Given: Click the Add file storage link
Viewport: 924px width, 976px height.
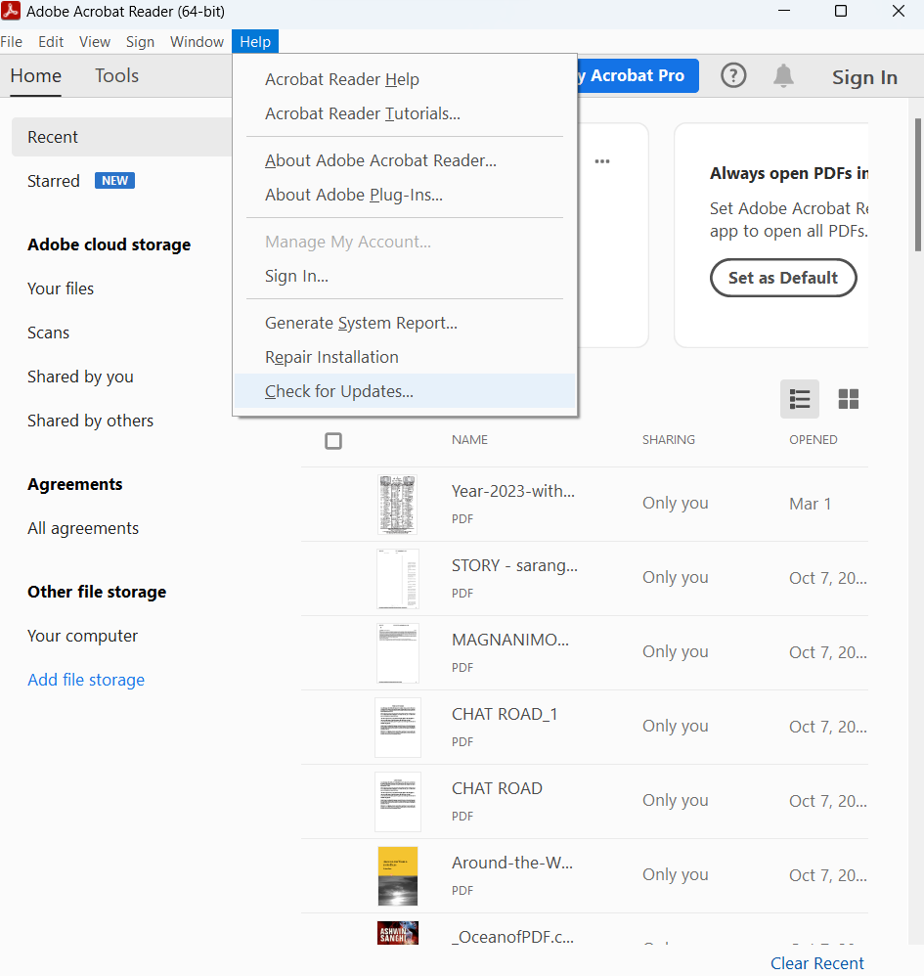Looking at the screenshot, I should pos(86,680).
